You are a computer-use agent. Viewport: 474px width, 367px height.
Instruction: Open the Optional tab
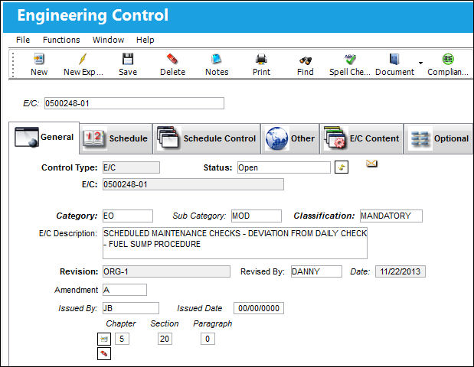439,138
